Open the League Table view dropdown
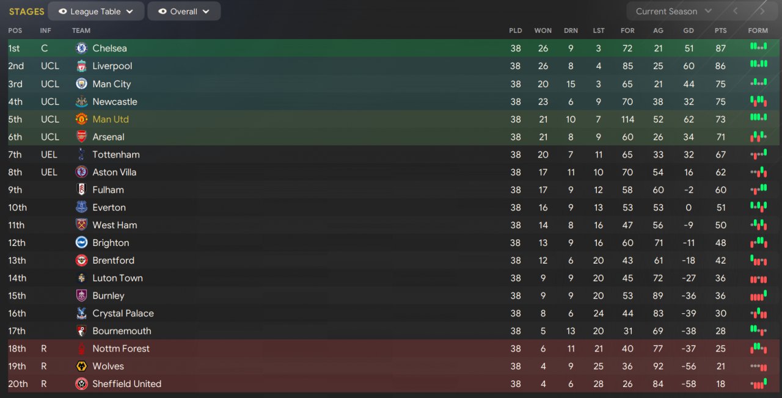 [x=96, y=12]
